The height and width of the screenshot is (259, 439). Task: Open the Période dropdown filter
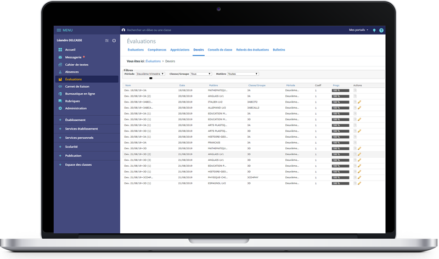(150, 74)
